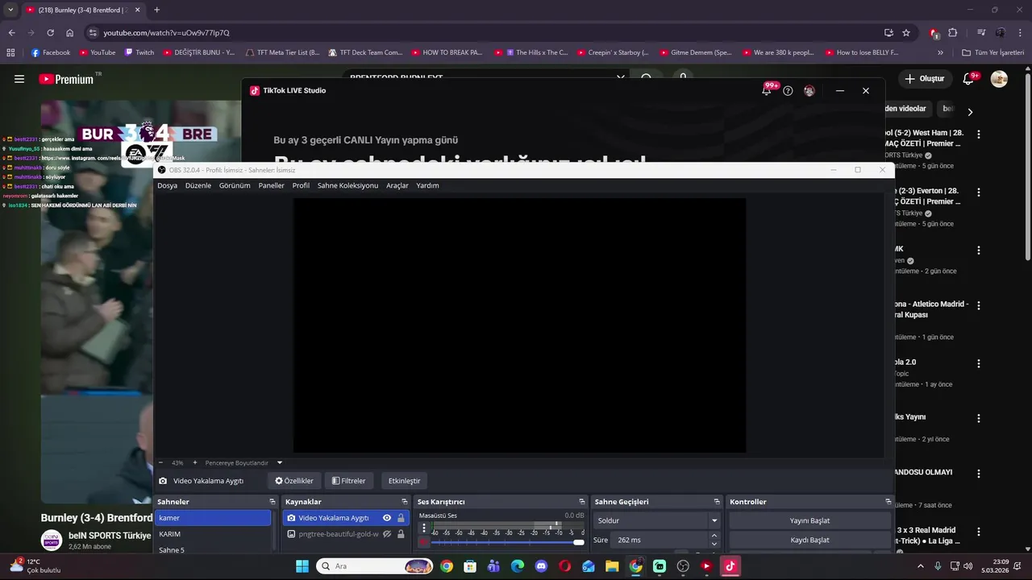This screenshot has width=1032, height=580.
Task: Open the Windows Start menu
Action: pyautogui.click(x=302, y=566)
